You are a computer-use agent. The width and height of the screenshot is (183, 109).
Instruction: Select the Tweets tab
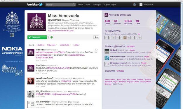pyautogui.click(x=31, y=45)
